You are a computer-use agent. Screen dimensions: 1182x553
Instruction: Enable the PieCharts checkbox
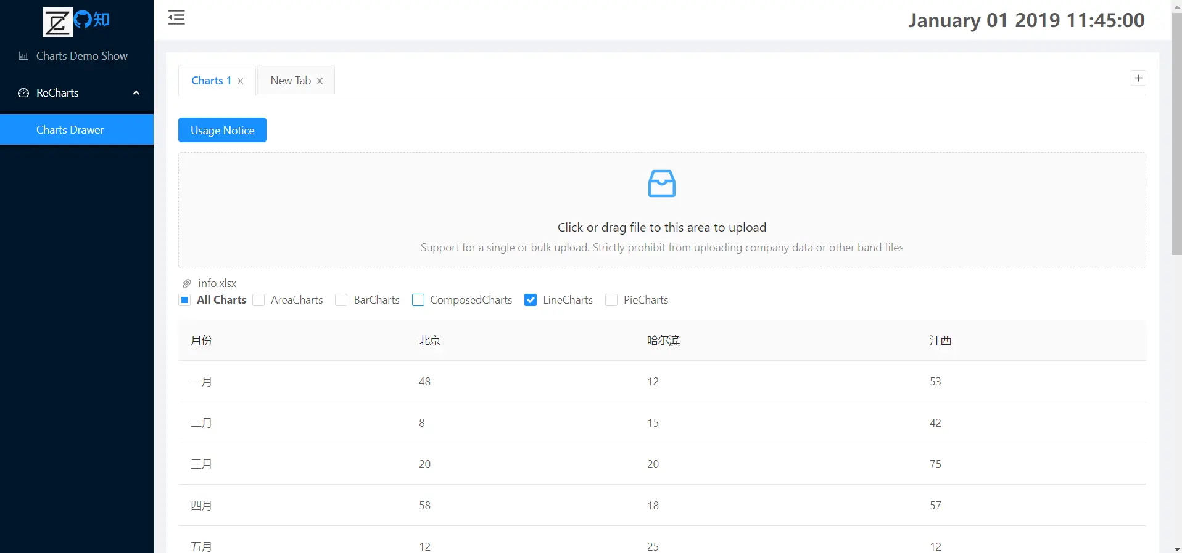pyautogui.click(x=611, y=300)
